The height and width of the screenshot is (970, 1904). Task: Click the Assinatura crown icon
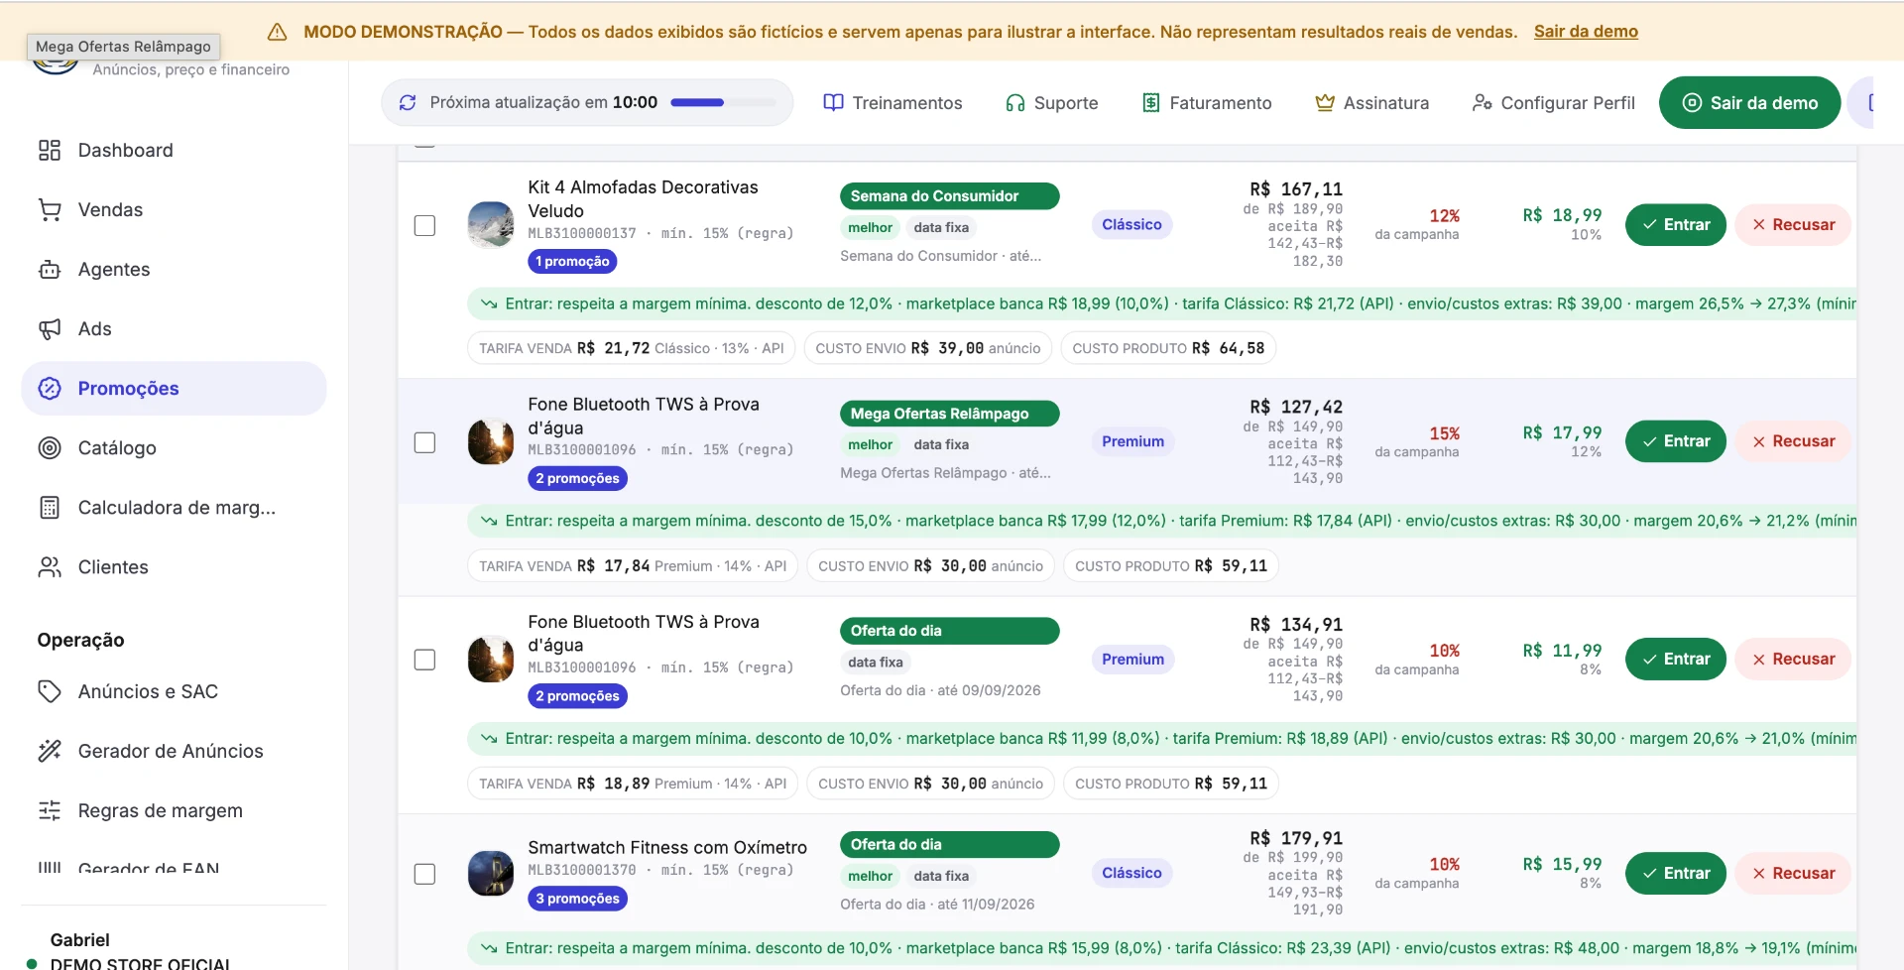point(1325,102)
